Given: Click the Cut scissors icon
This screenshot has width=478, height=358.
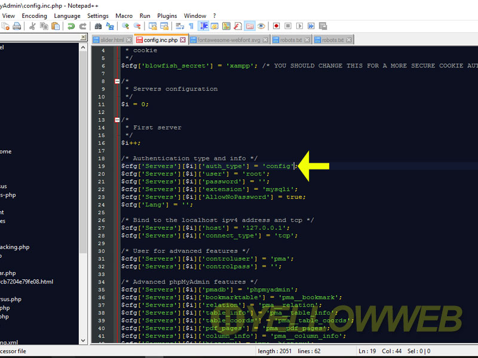Looking at the screenshot, I should [x=32, y=26].
